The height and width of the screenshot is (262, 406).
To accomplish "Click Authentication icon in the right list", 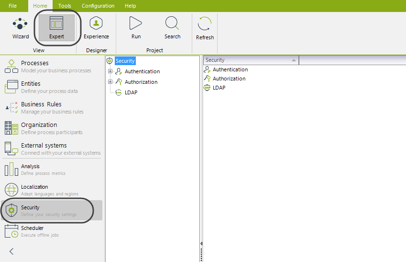I will pyautogui.click(x=207, y=69).
